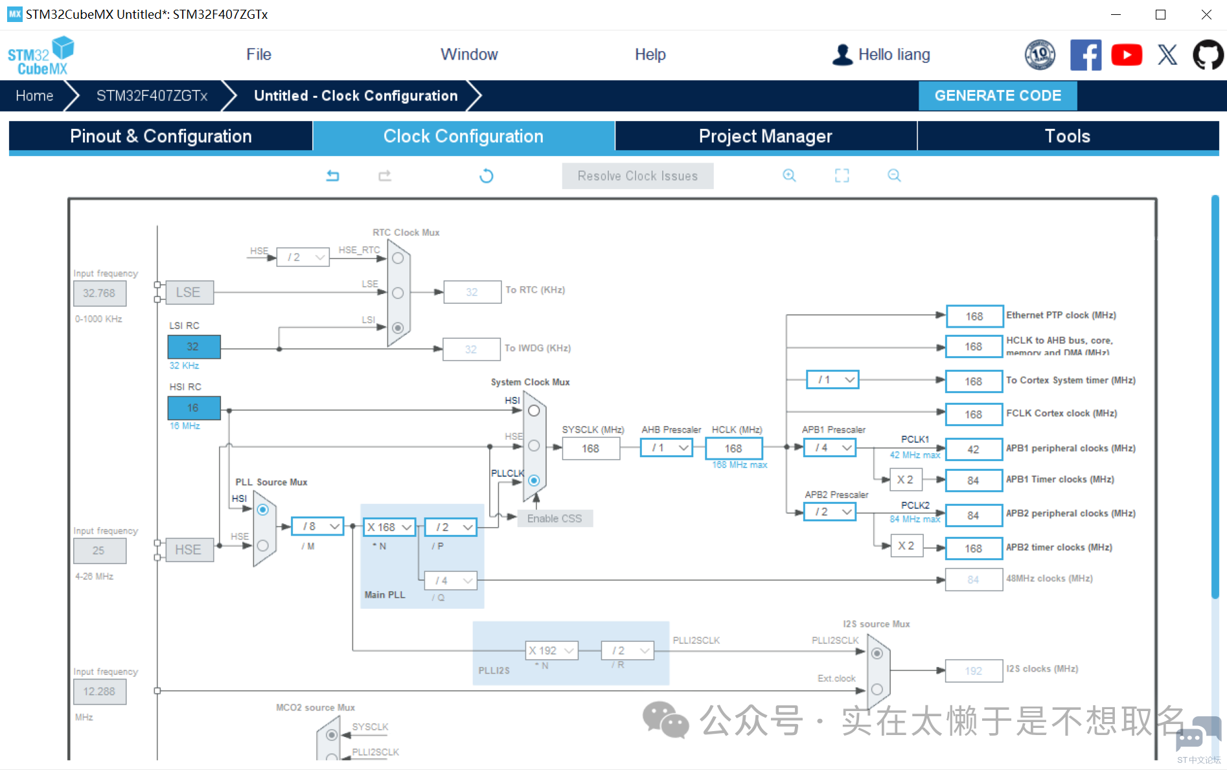Screen dimensions: 1227x770
Task: Select PLLCLK in System Clock Mux
Action: (x=534, y=481)
